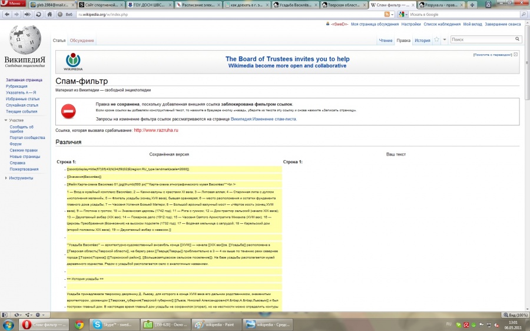Viewport: 530px width, 331px height.
Task: Switch to the Тверская област... tab
Action: 344,5
